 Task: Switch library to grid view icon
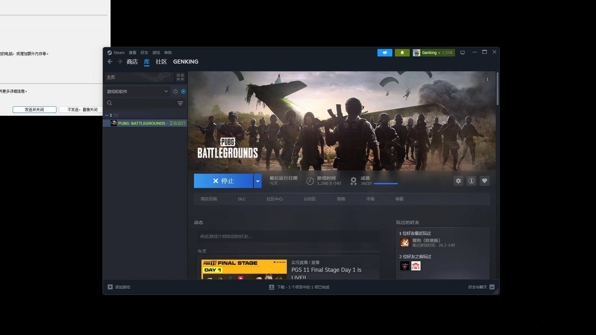[x=180, y=77]
